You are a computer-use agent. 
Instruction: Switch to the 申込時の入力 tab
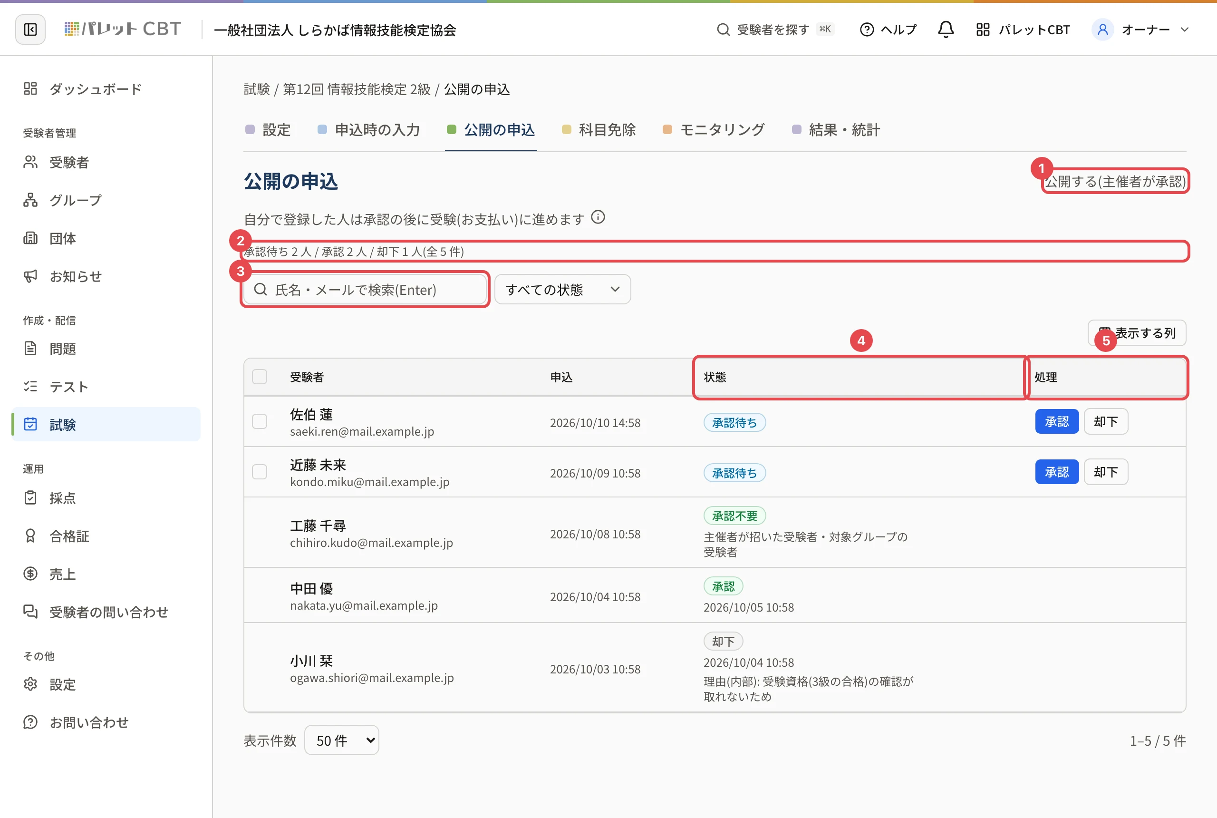[368, 130]
